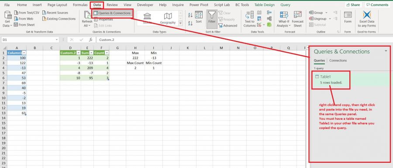
Task: Open the What-If Analysis icon
Action: [284, 15]
